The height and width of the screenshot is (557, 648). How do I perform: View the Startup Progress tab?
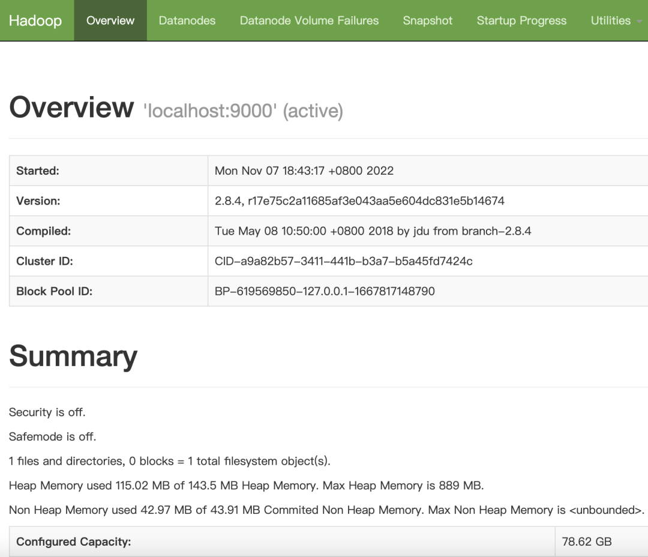tap(521, 20)
